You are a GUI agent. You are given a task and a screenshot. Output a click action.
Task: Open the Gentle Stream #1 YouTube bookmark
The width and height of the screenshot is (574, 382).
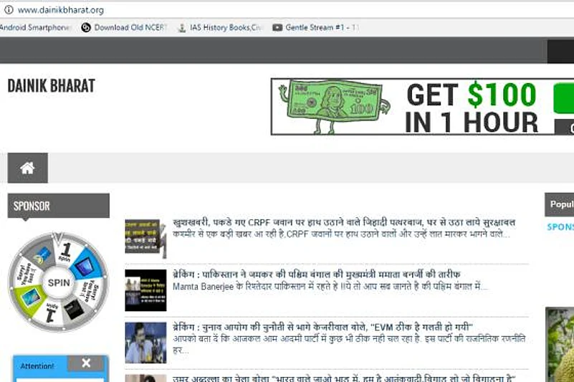pos(315,28)
